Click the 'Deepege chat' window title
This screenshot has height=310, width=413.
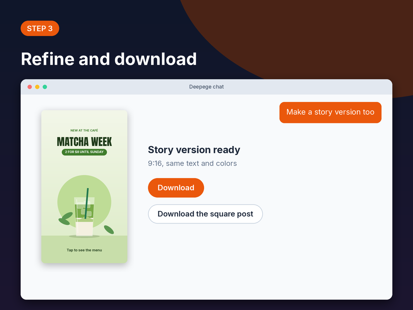click(206, 87)
